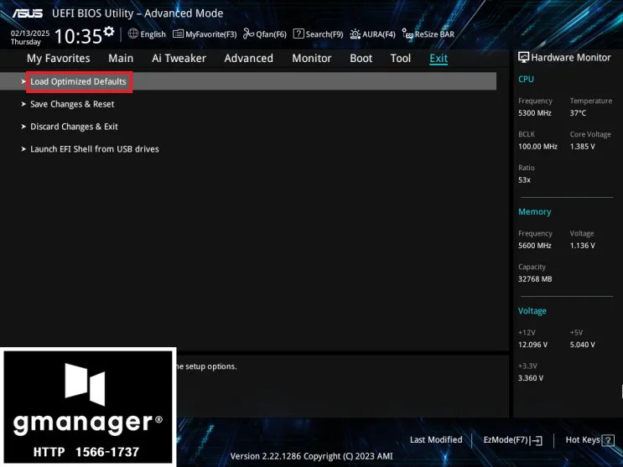This screenshot has height=467, width=623.
Task: Expand the Save Changes & Reset arrow
Action: pos(23,104)
